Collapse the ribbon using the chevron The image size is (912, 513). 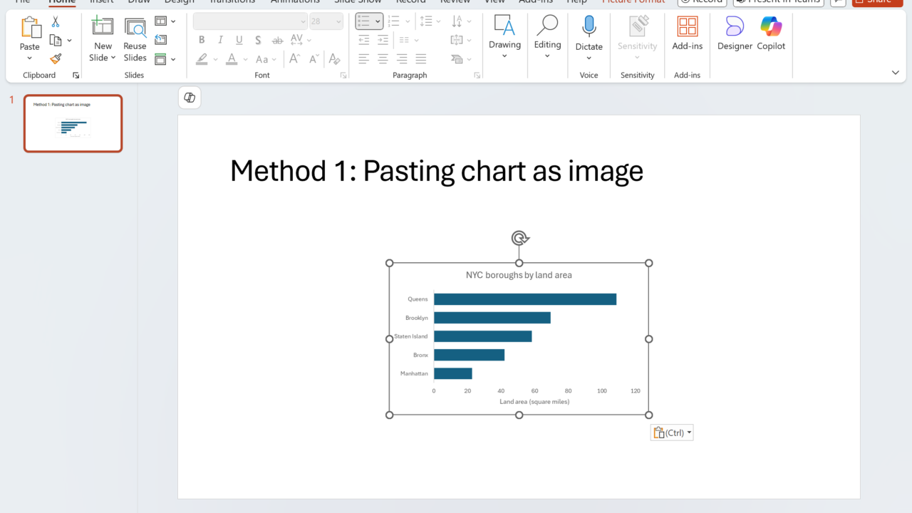click(896, 73)
